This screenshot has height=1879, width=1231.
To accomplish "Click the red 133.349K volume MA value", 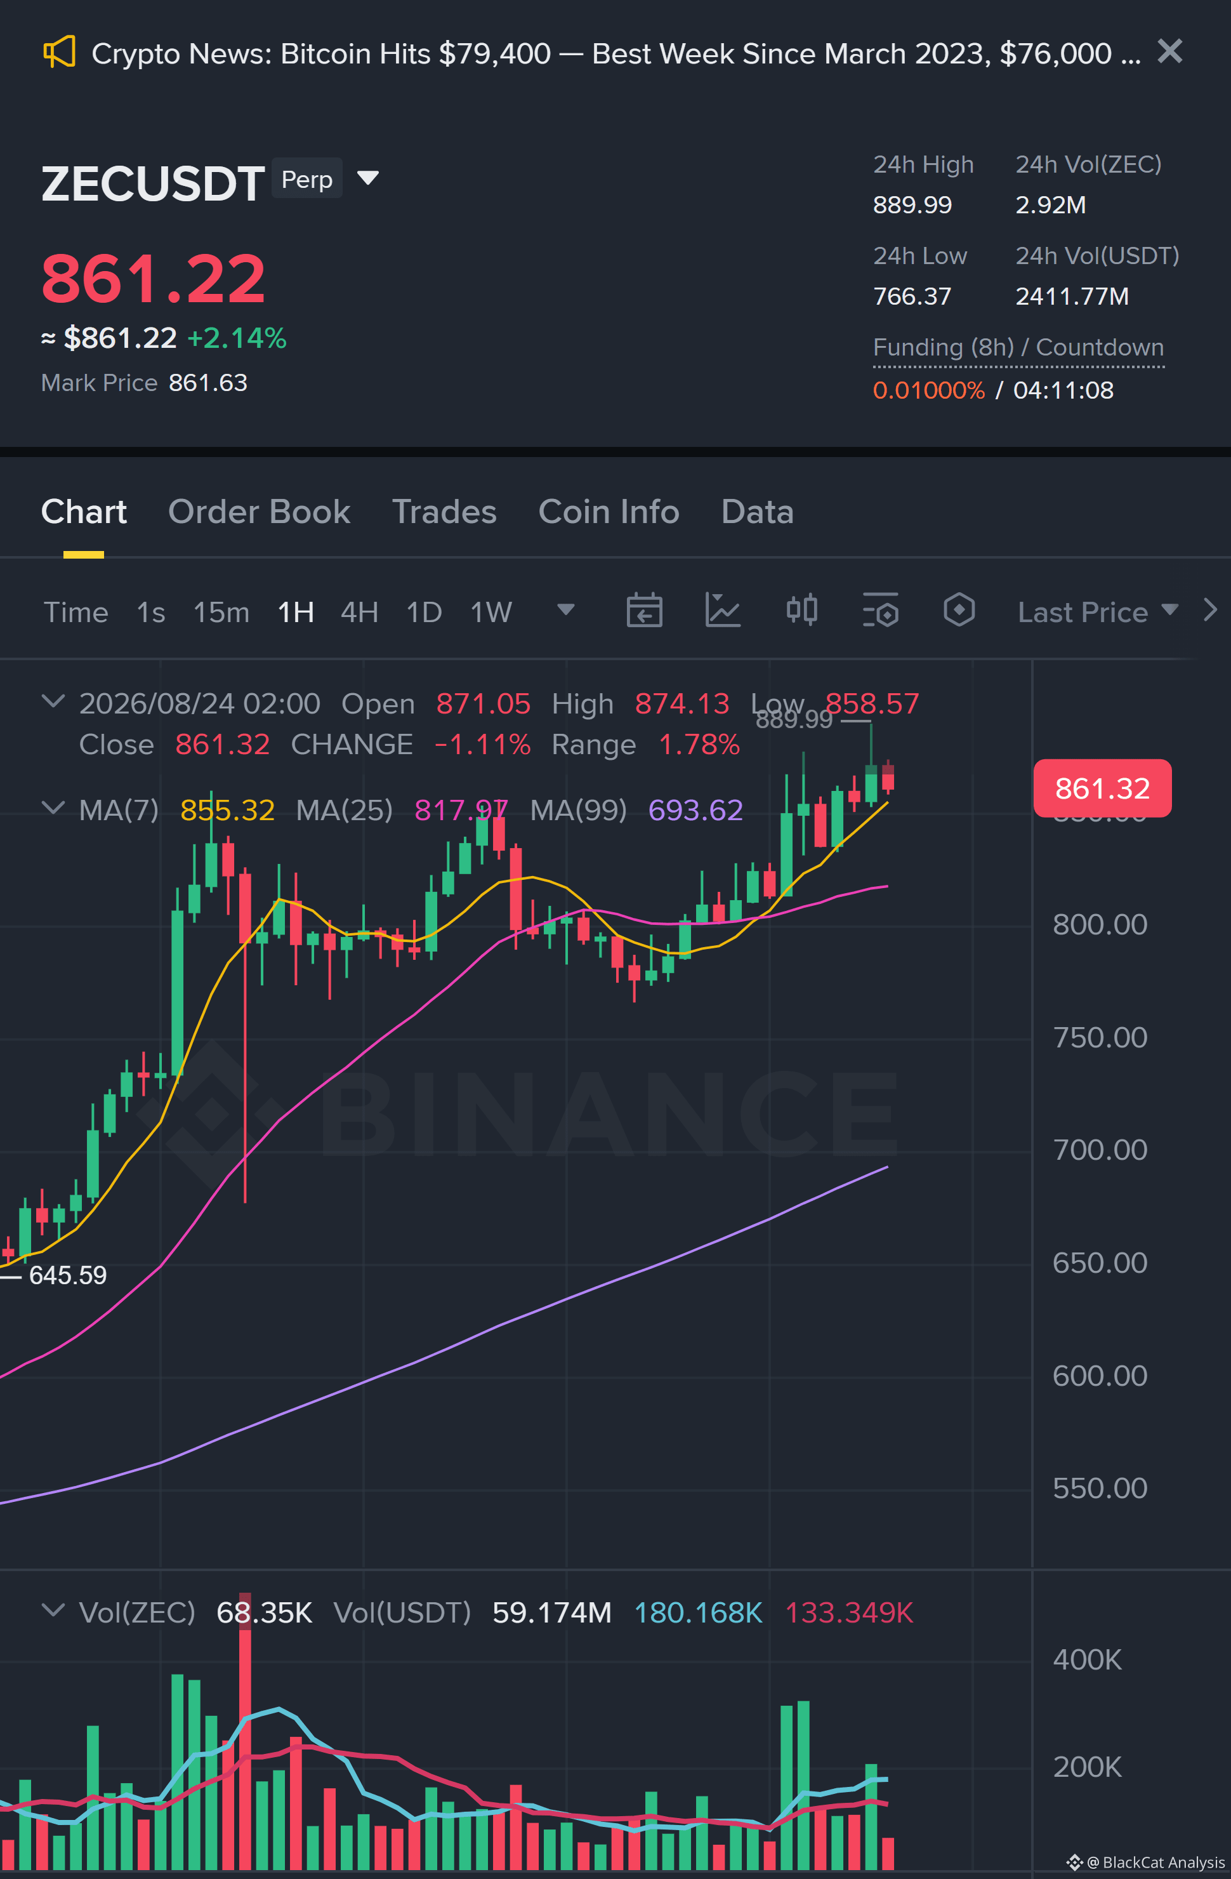I will (849, 1612).
